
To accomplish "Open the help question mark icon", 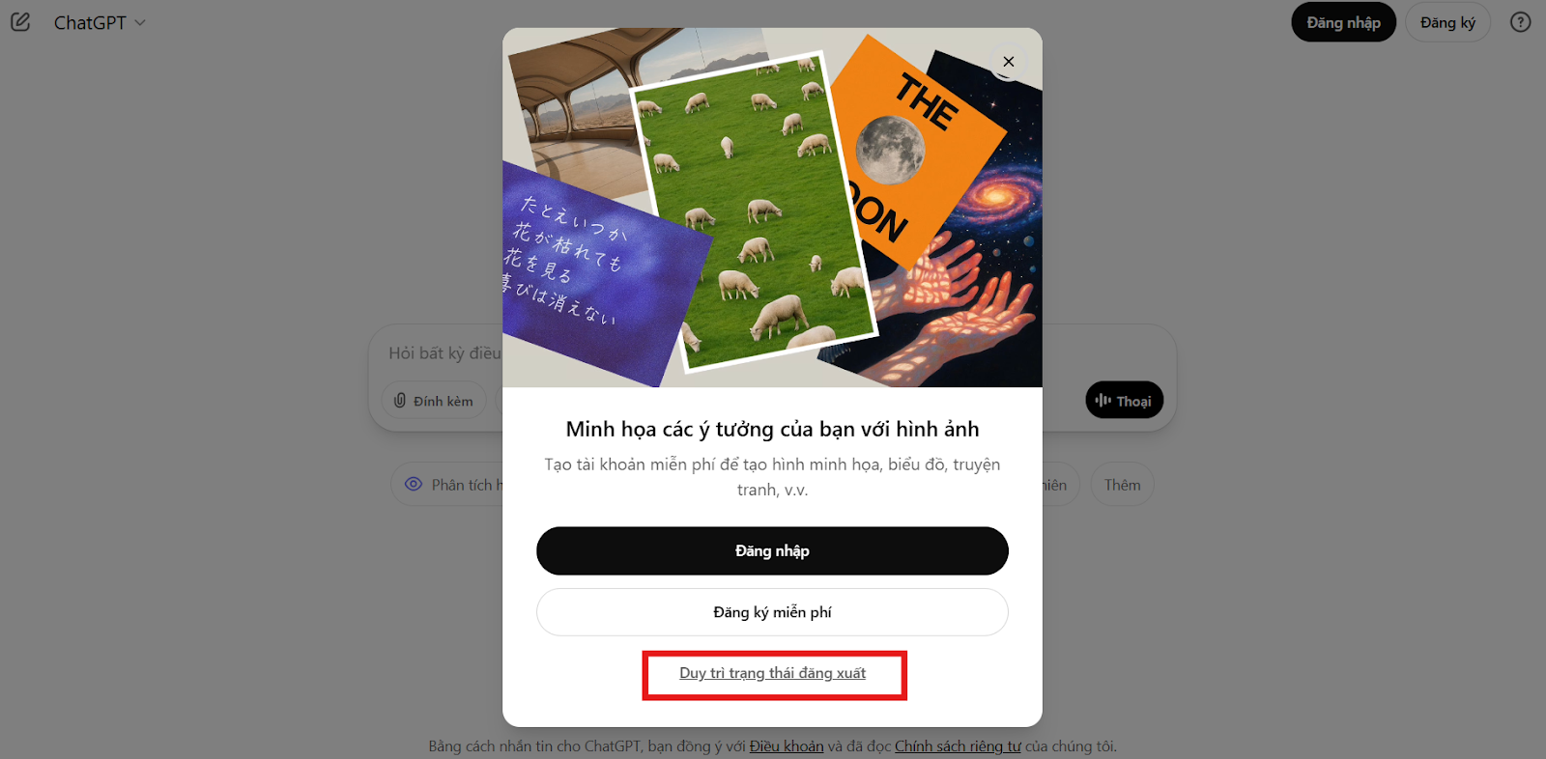I will (x=1521, y=22).
